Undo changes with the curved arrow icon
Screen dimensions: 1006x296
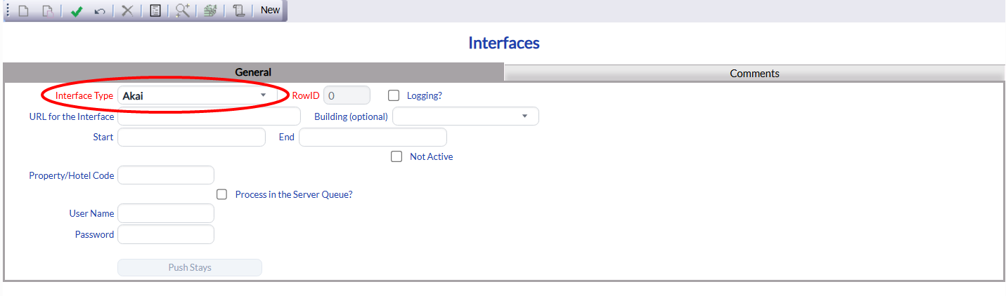pyautogui.click(x=99, y=11)
